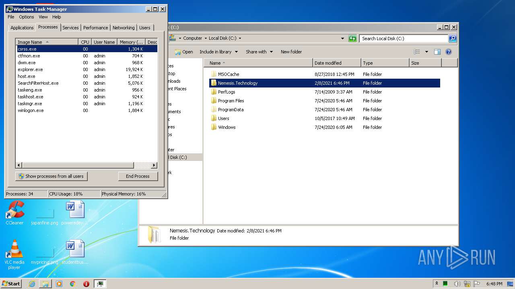Select SearchFilterHost.exe process row
The height and width of the screenshot is (289, 515).
click(x=87, y=83)
